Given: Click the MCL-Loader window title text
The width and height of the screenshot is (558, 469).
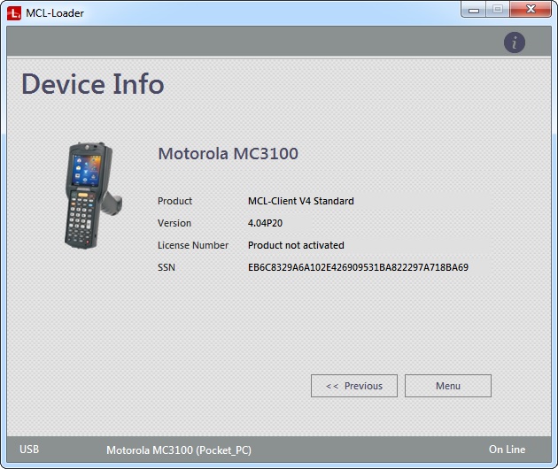Looking at the screenshot, I should click(55, 12).
